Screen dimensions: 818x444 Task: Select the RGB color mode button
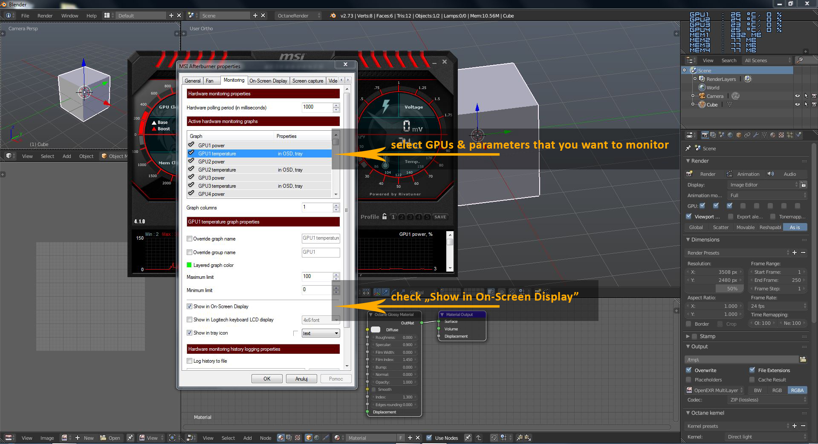[777, 390]
